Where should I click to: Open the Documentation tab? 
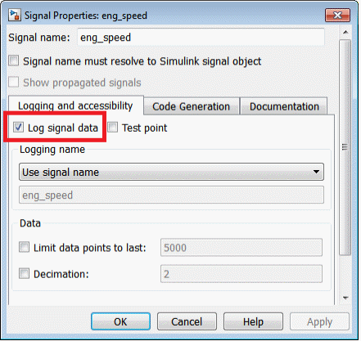284,106
